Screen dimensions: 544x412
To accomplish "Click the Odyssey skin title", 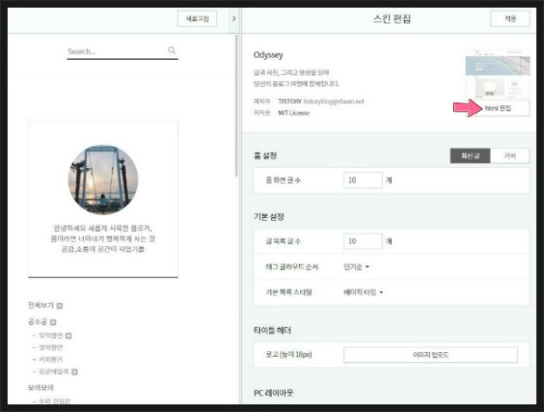I will click(268, 55).
